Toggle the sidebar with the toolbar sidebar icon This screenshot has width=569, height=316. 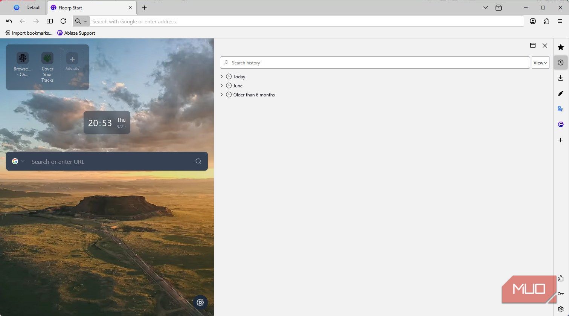tap(49, 21)
